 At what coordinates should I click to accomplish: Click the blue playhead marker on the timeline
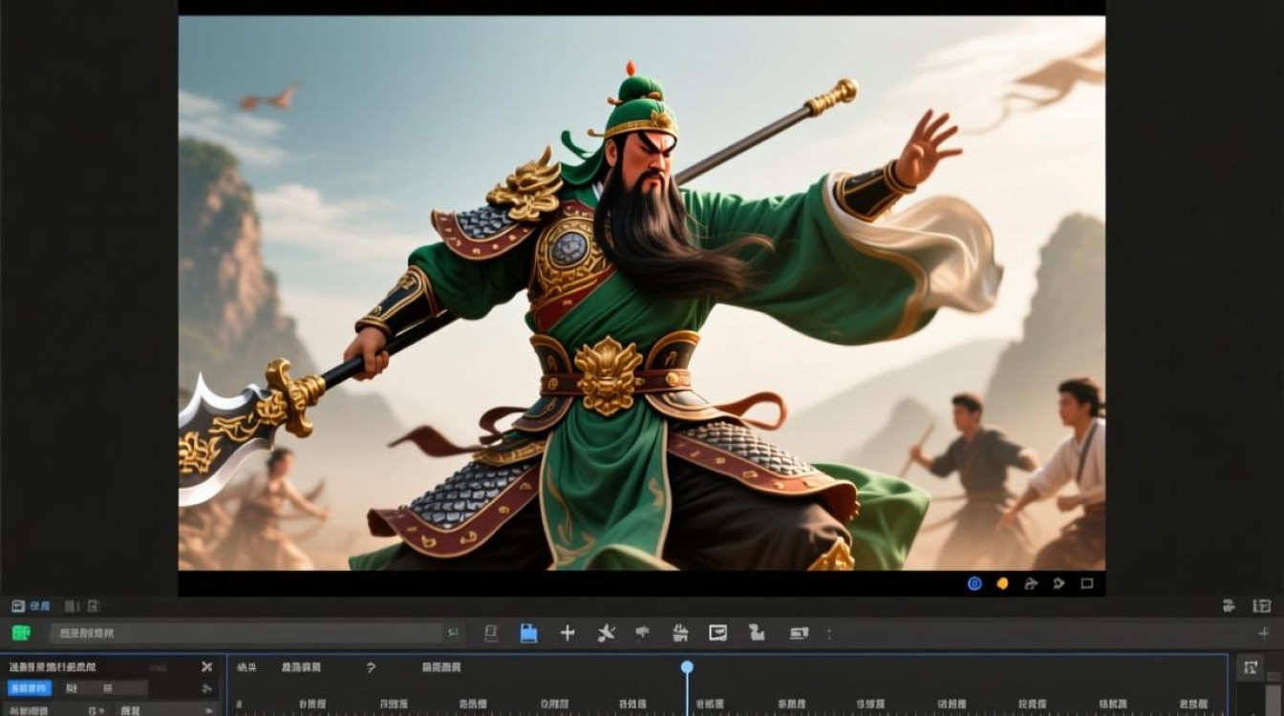tap(686, 667)
